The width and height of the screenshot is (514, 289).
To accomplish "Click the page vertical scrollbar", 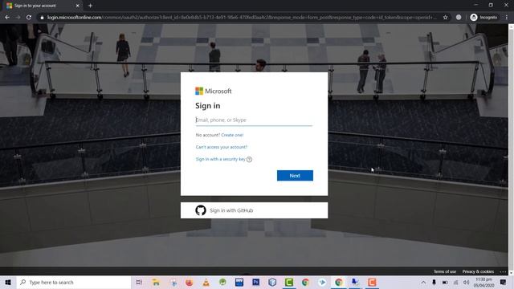I will [x=511, y=149].
